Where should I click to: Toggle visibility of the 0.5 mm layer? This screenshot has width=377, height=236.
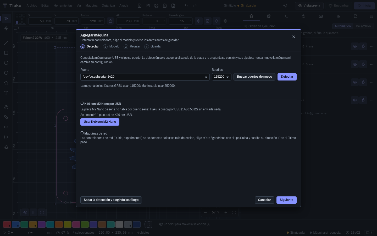tap(355, 64)
